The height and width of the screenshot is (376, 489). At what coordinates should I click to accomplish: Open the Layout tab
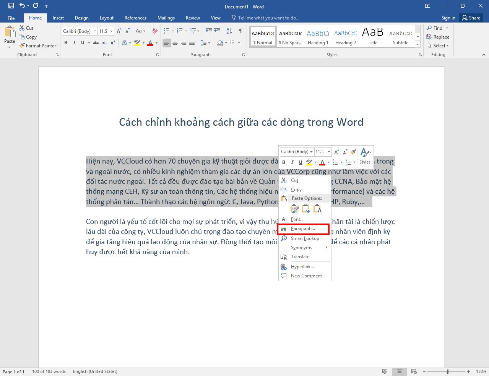pos(107,18)
